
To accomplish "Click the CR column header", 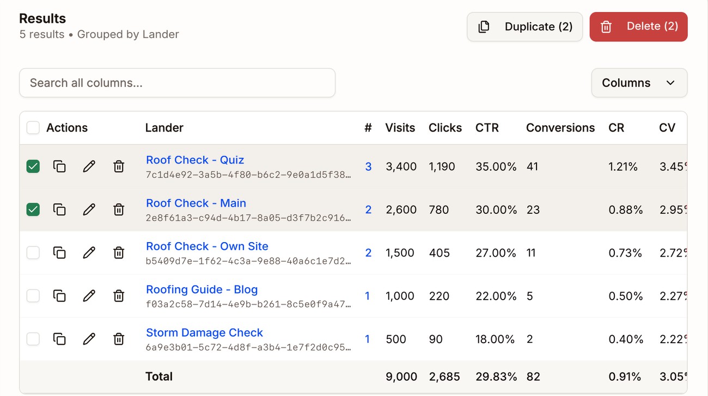I will coord(617,128).
